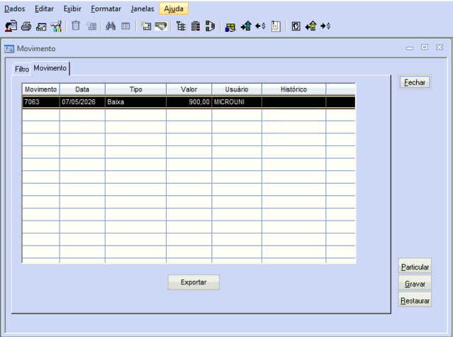Click the chart window toolbar icon
The height and width of the screenshot is (337, 453).
tap(41, 26)
